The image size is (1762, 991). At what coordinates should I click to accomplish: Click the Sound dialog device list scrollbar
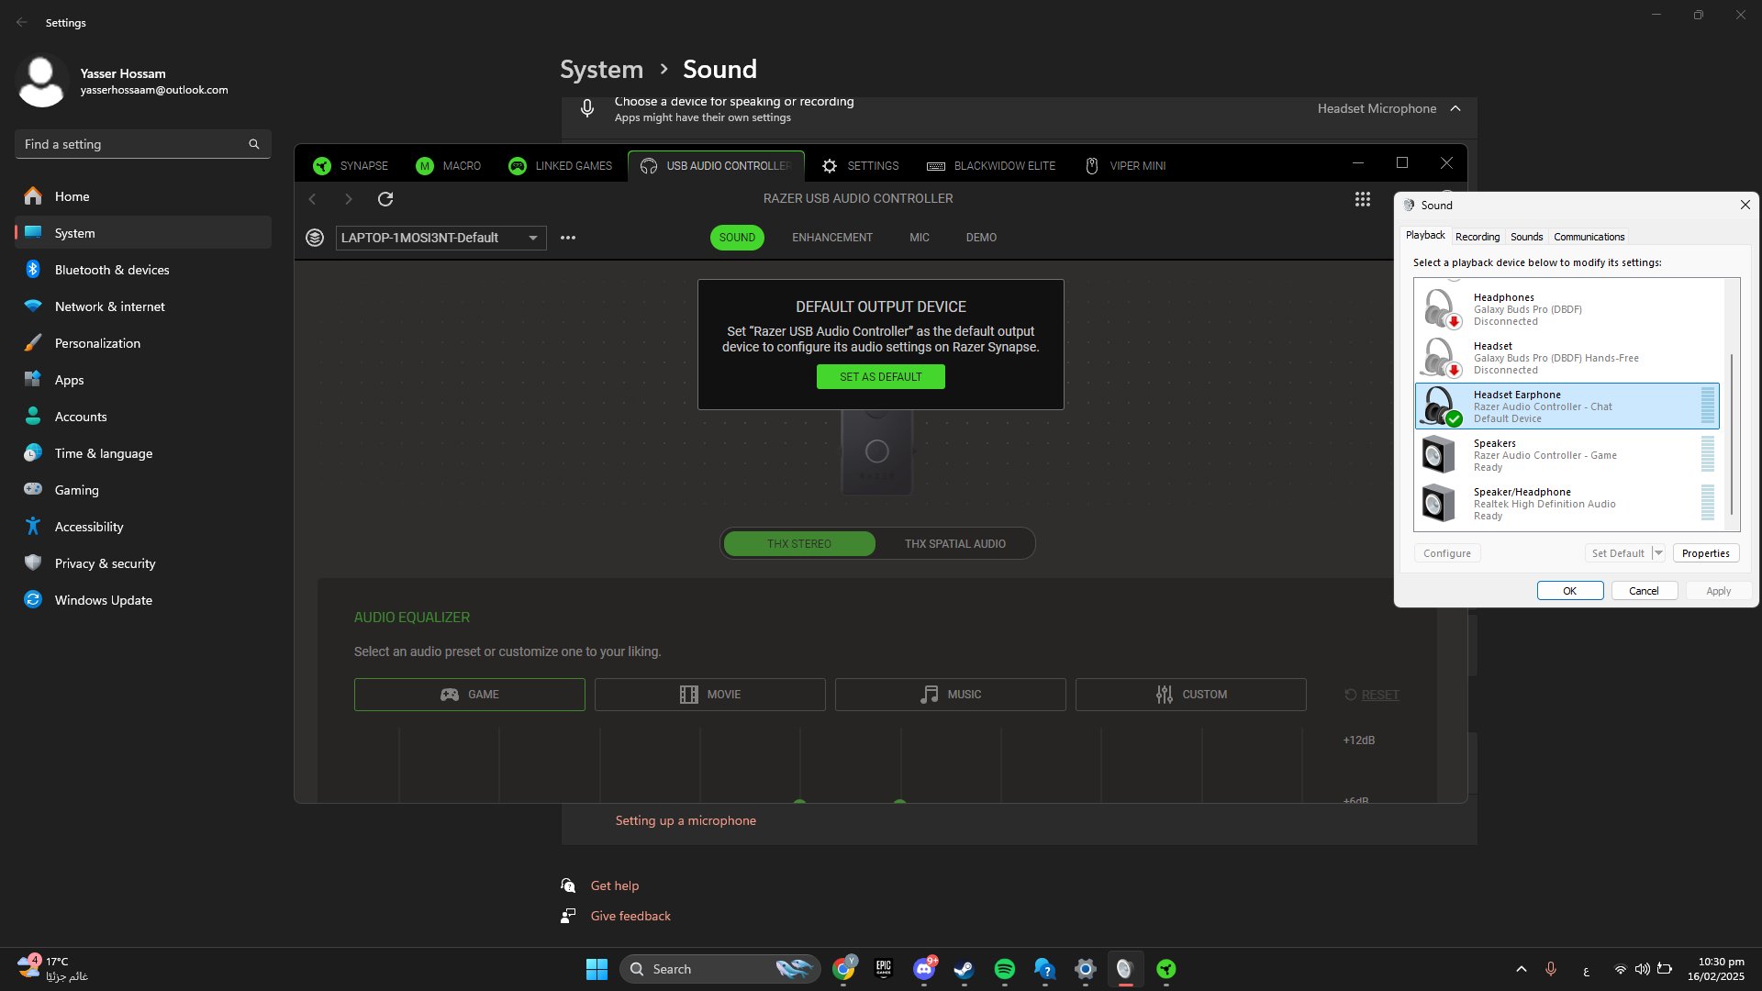(1732, 433)
